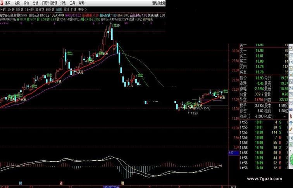
Task: Click the 换手 value 3.29%
Action: 259,105
